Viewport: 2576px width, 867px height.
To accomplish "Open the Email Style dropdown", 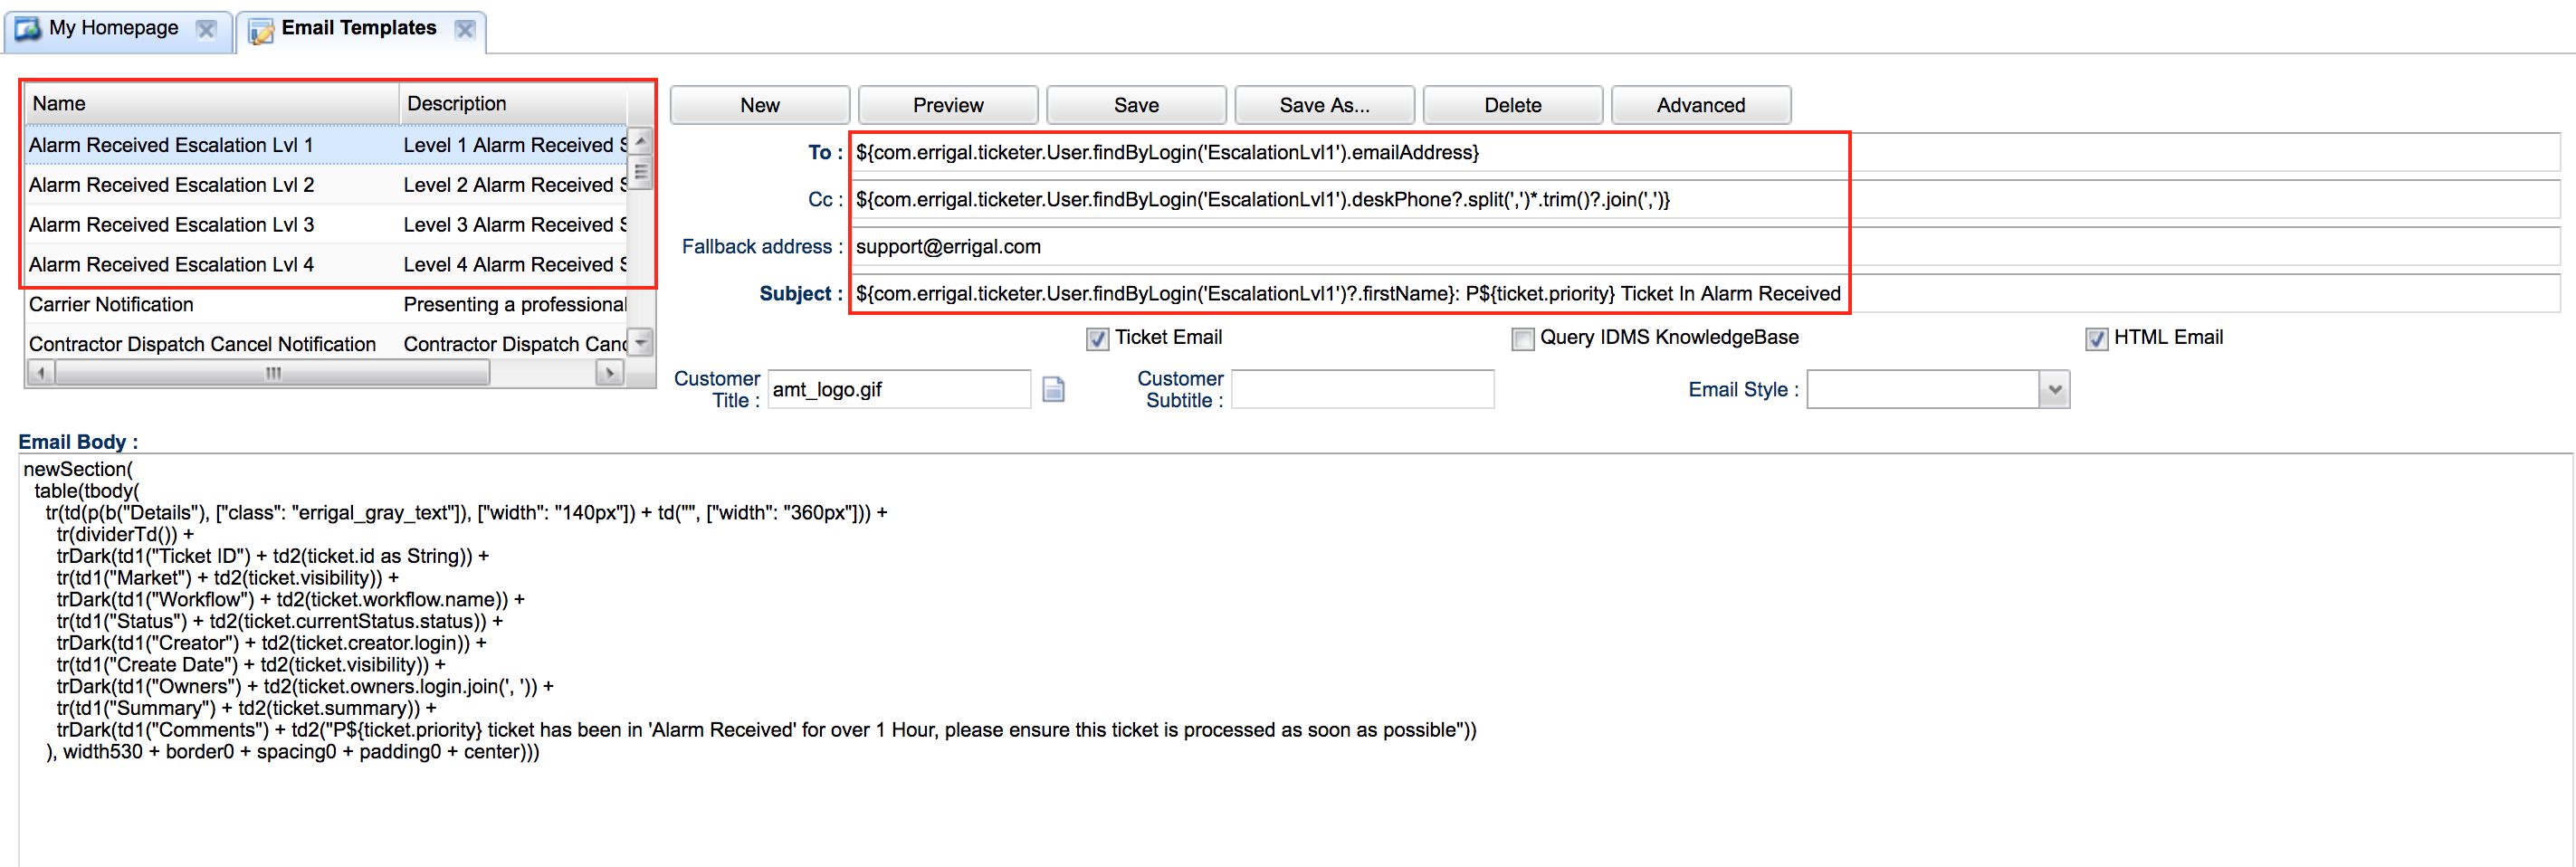I will [x=2053, y=390].
